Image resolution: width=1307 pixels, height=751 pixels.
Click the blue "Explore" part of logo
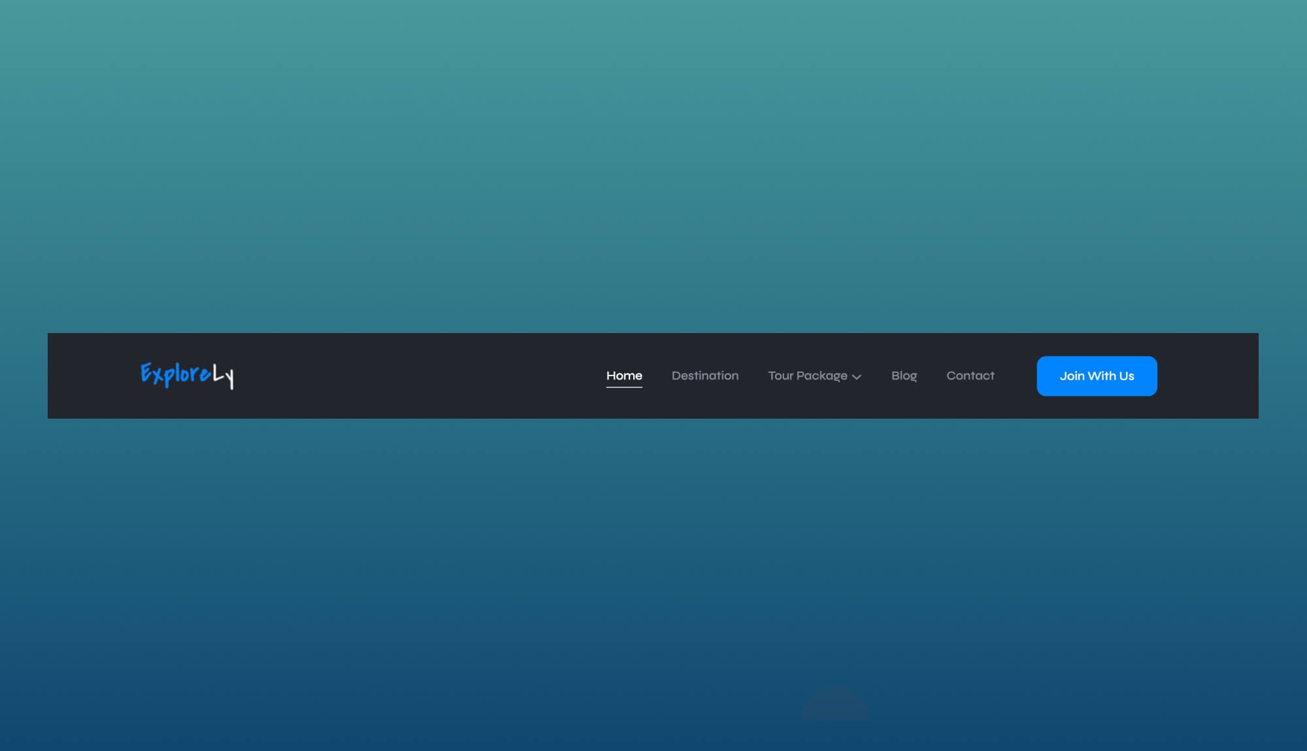174,374
